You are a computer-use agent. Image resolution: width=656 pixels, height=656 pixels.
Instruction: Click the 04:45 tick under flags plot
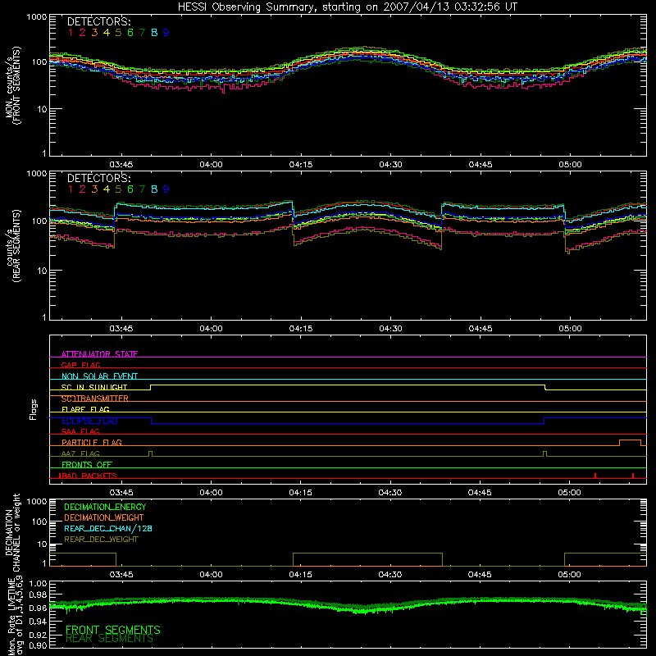point(480,493)
